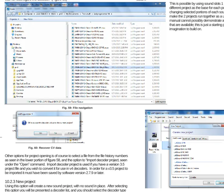The height and width of the screenshot is (192, 224).
Task: Click the Train stuff breadcrumb segment
Action: (86, 14)
